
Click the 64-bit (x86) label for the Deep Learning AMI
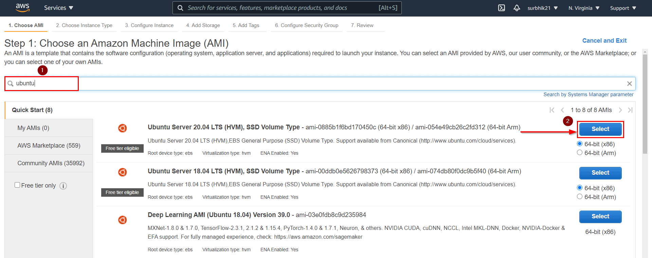600,232
